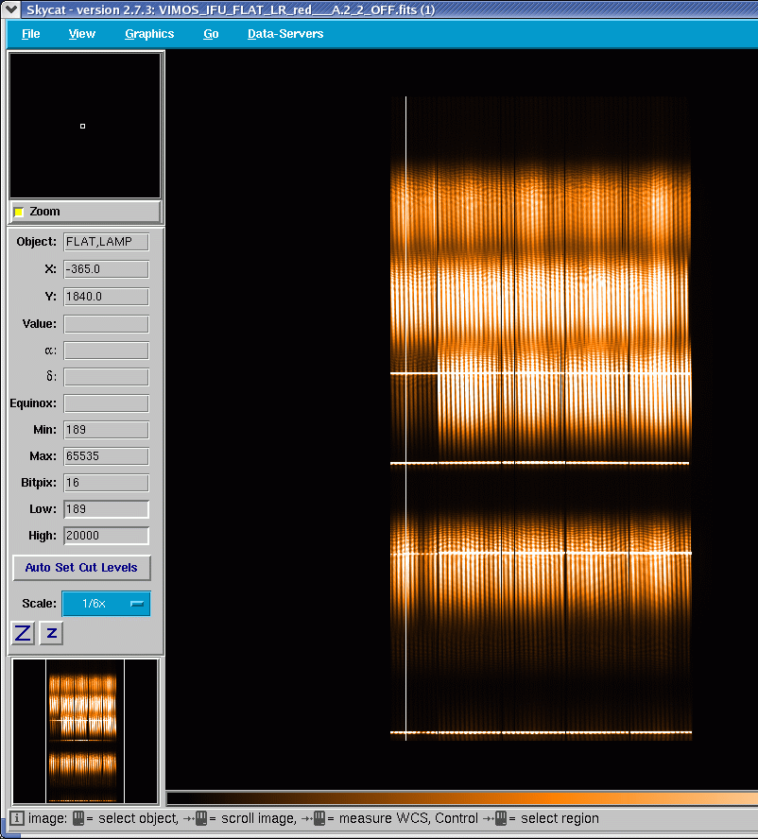Toggle the yellow Zoom checkbox
The height and width of the screenshot is (839, 758).
click(x=19, y=212)
